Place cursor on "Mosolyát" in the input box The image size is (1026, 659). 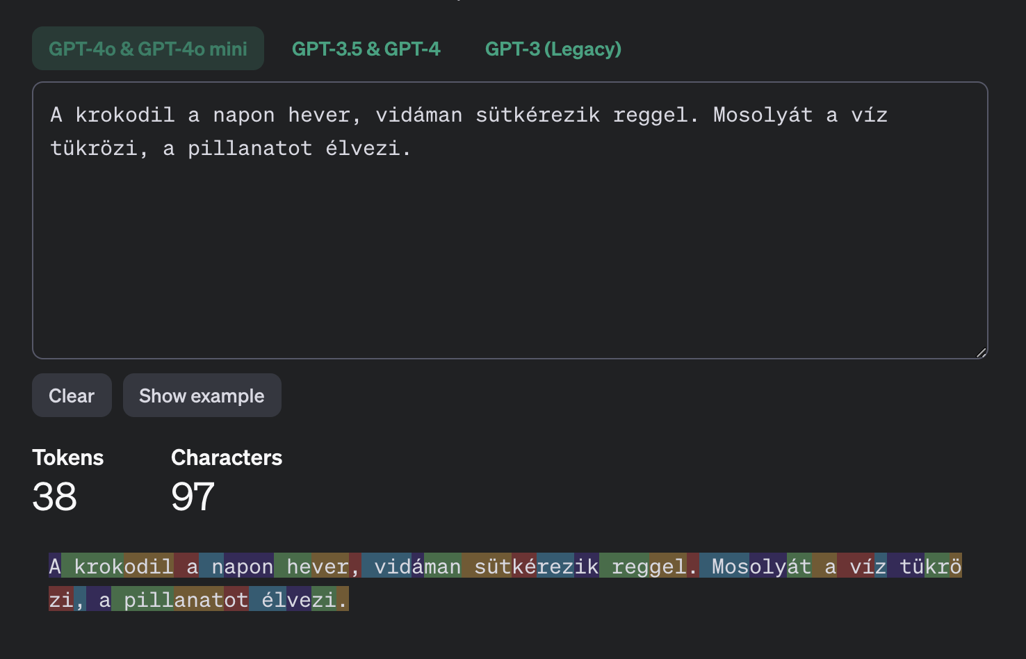(763, 115)
